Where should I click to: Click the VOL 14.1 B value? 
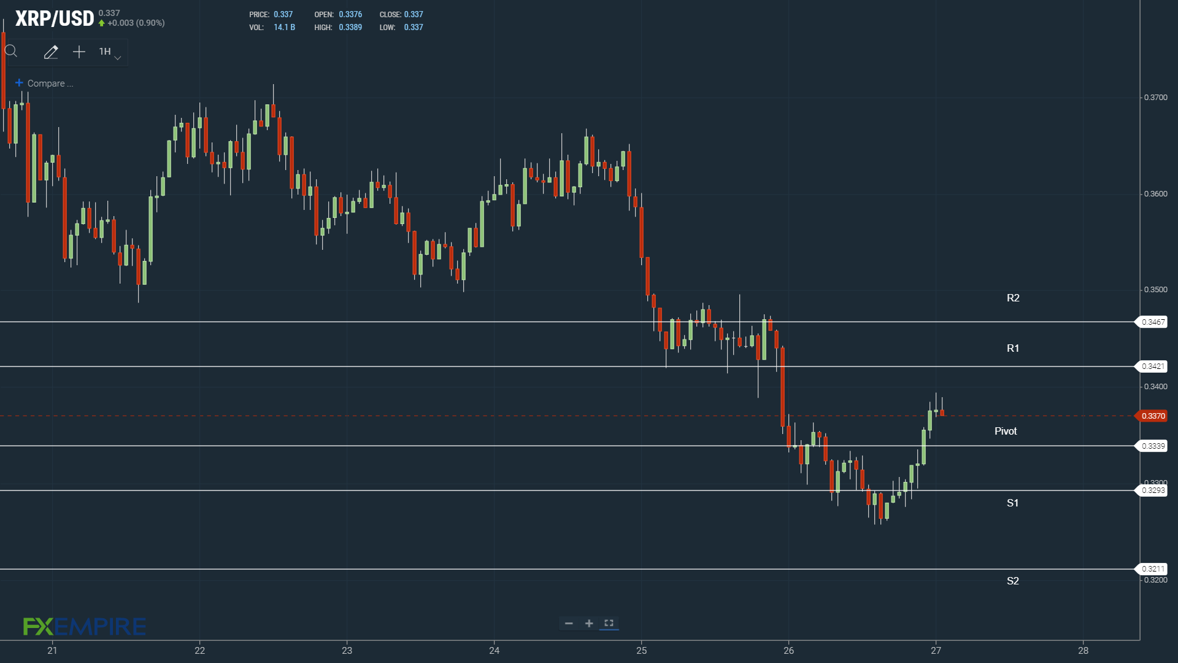tap(284, 28)
